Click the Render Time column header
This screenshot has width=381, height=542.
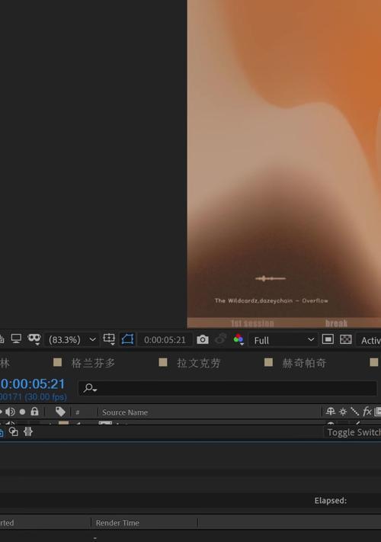coord(117,523)
